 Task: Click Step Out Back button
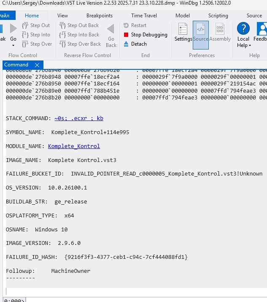79,25
